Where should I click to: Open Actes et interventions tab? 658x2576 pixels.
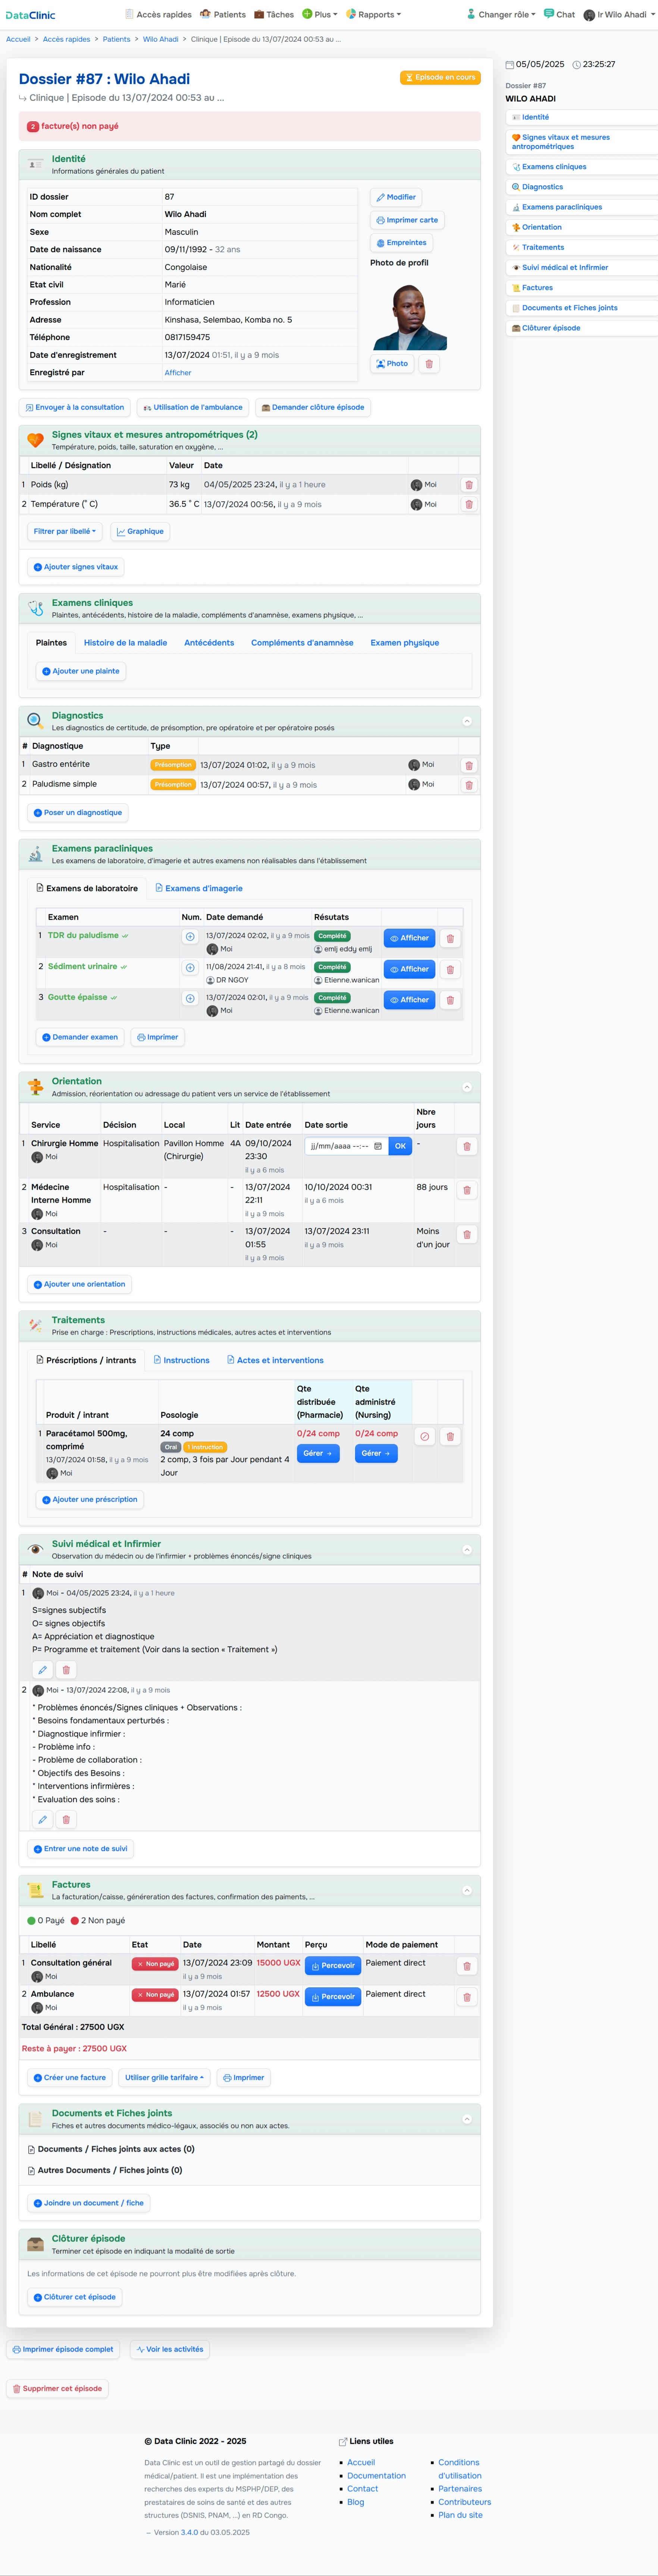point(275,1360)
